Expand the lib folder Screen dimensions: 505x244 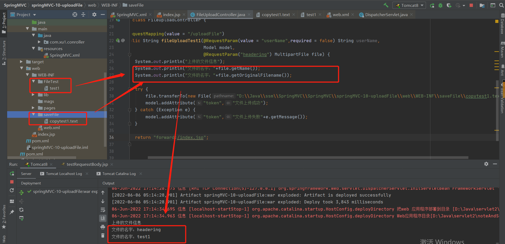(x=33, y=95)
